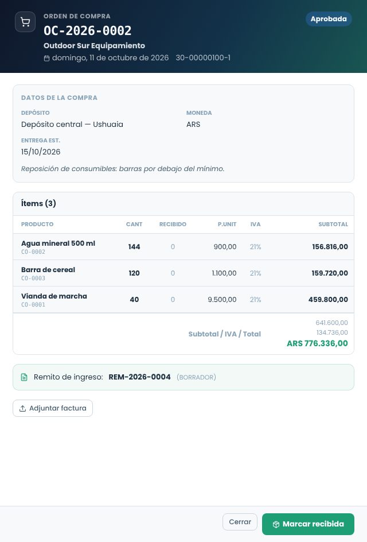
Task: Click Depósito central — Ushuaia value
Action: click(x=72, y=125)
